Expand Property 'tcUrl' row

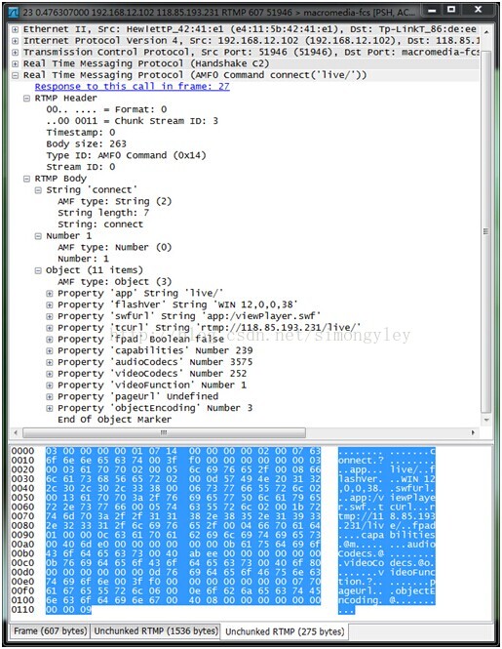50,328
